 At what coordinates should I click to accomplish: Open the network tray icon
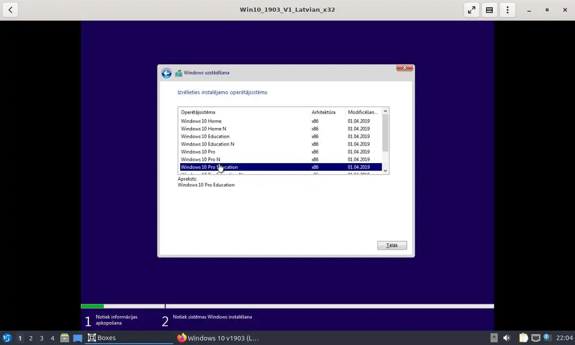click(535, 338)
